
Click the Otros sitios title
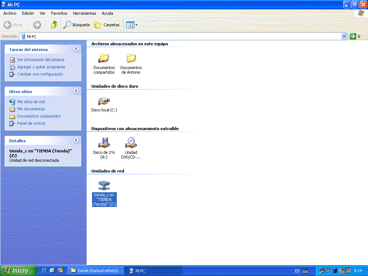point(20,92)
